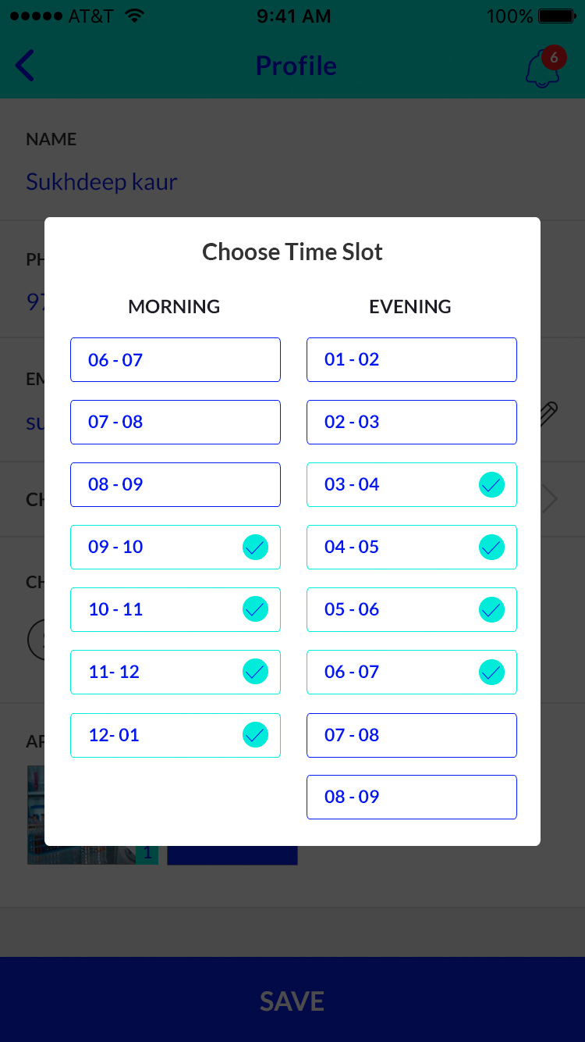585x1042 pixels.
Task: Toggle the 06 - 07 evening checkmark
Action: click(491, 673)
